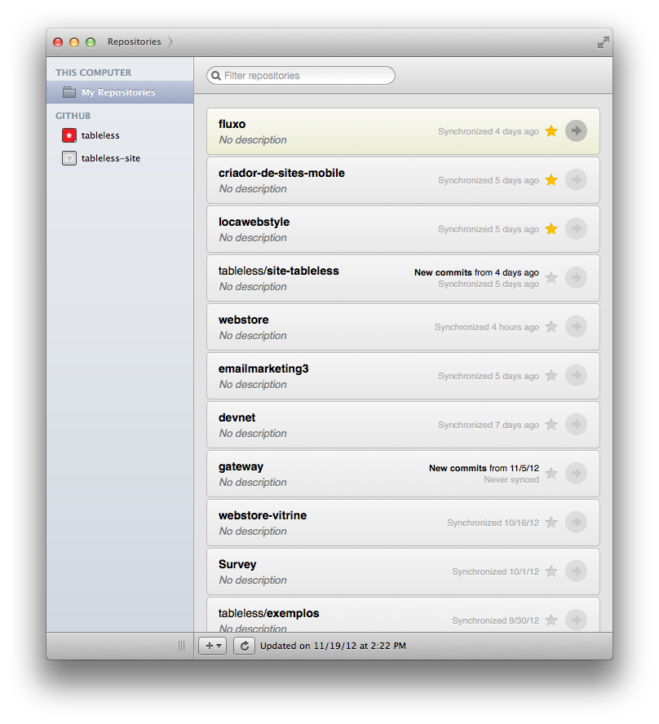Click the Repositories breadcrumb in title bar

pos(135,42)
